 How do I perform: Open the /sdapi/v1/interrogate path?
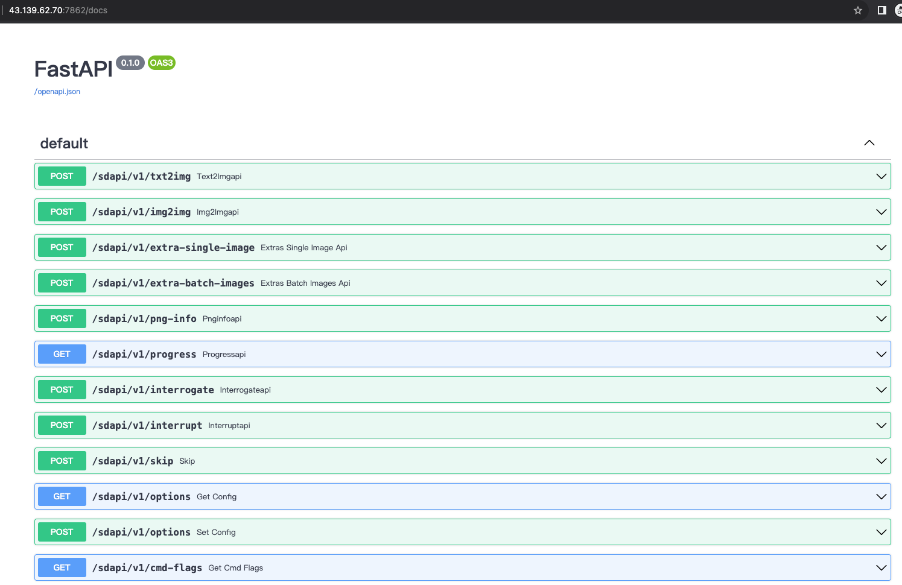pos(153,390)
